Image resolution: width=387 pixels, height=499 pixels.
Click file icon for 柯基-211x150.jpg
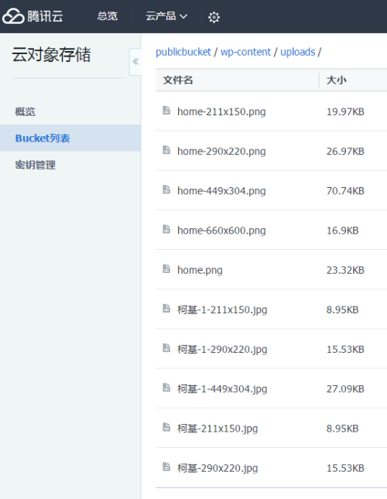pyautogui.click(x=166, y=427)
